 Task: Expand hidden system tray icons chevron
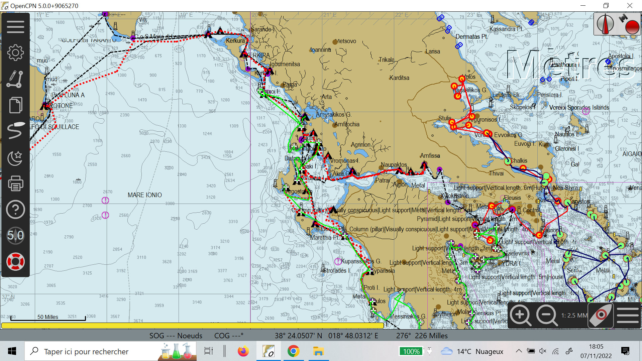point(519,351)
